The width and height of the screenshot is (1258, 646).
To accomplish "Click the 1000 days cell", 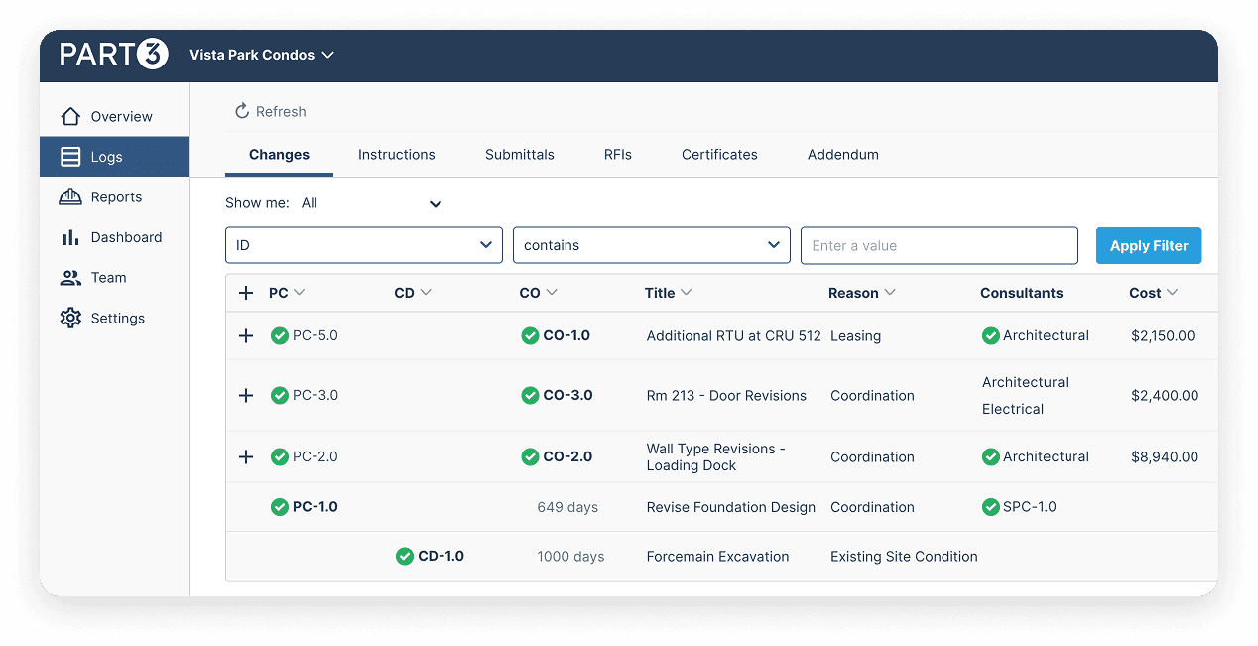I will 570,557.
